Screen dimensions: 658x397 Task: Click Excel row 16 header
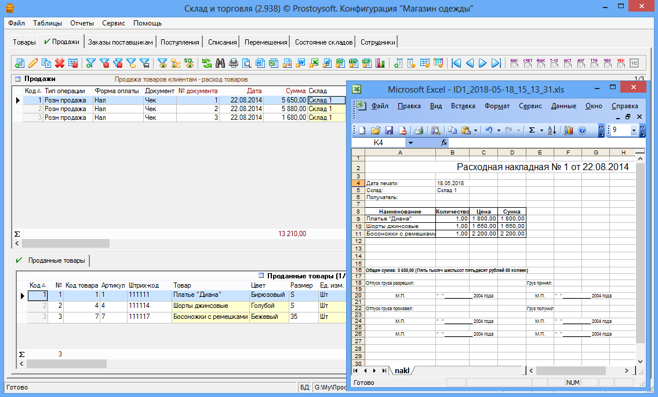pos(358,270)
